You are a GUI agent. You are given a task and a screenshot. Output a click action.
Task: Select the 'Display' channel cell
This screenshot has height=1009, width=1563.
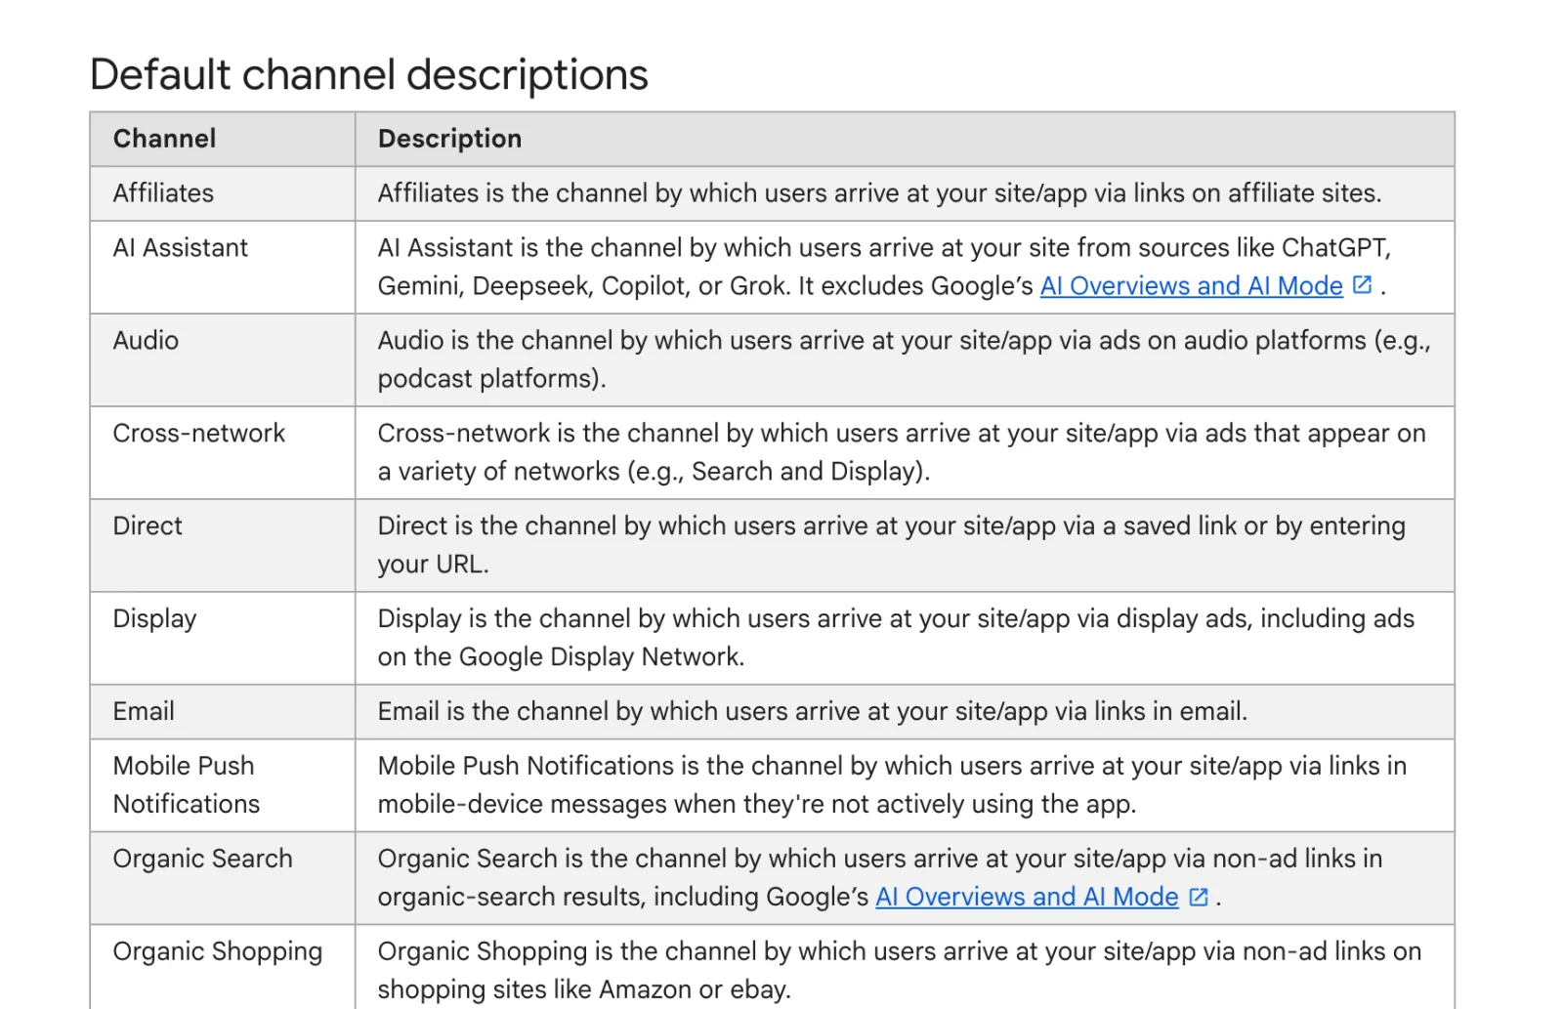click(223, 638)
